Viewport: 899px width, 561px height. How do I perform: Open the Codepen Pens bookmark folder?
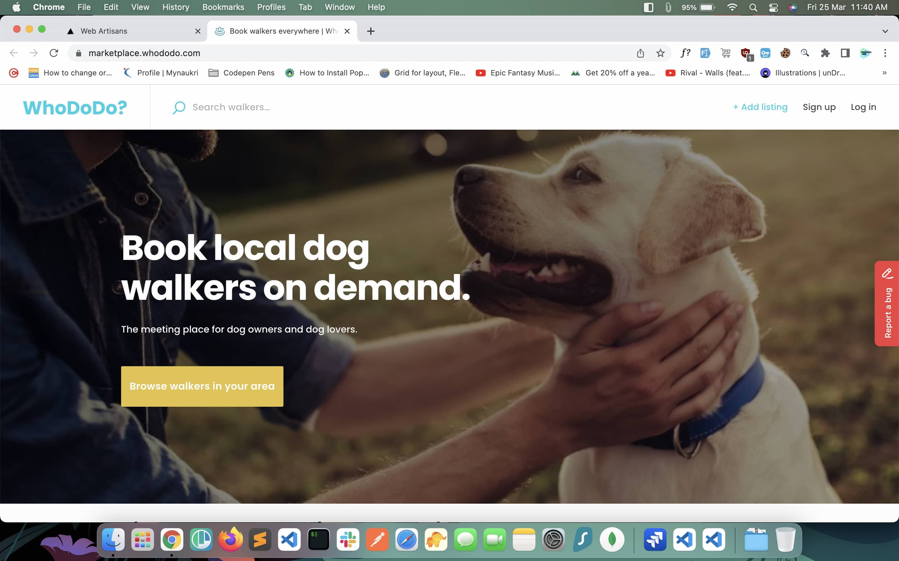click(x=242, y=73)
